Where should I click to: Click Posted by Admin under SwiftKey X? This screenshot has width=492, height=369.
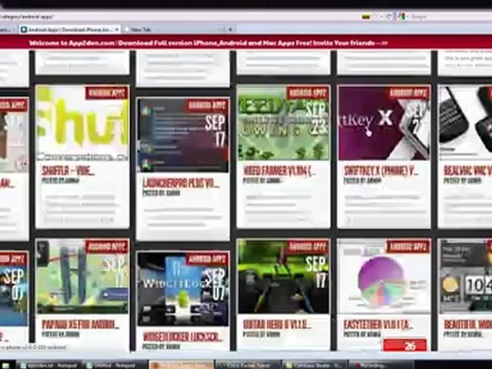(x=362, y=181)
